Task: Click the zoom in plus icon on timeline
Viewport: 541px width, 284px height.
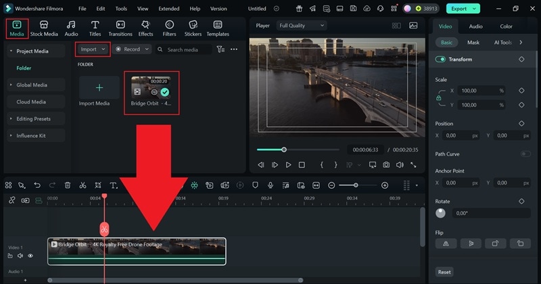Action: pyautogui.click(x=385, y=186)
